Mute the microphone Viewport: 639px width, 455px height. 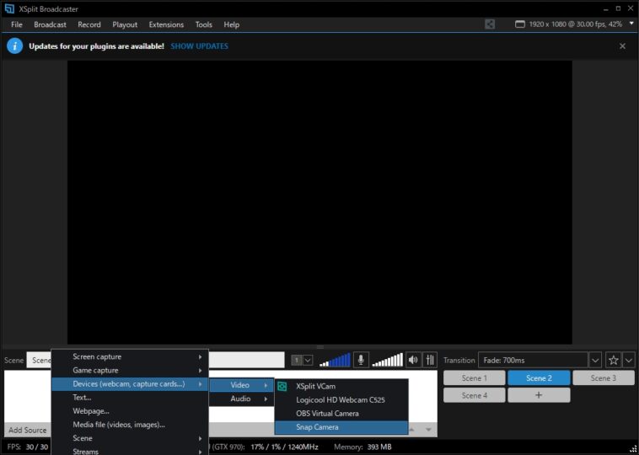[361, 360]
